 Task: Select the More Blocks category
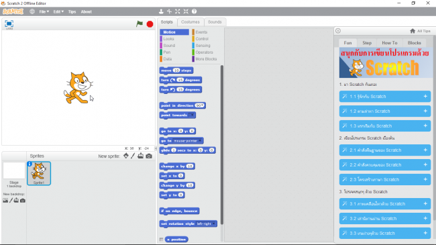click(205, 59)
